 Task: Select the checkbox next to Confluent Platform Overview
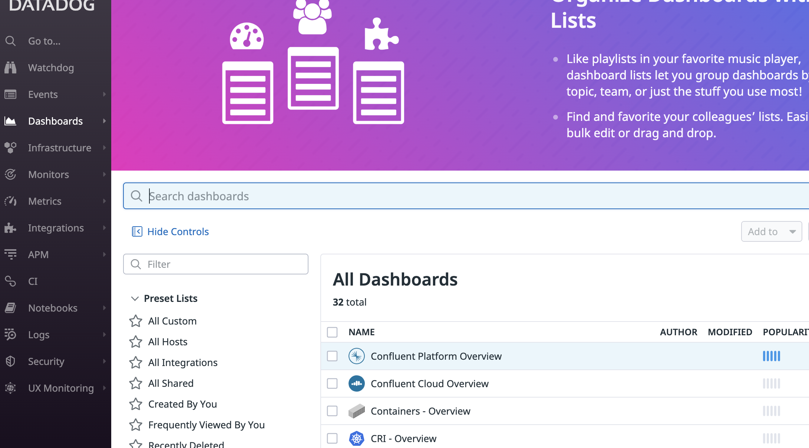tap(332, 356)
